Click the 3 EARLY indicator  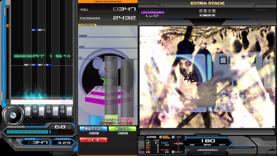tap(177, 152)
